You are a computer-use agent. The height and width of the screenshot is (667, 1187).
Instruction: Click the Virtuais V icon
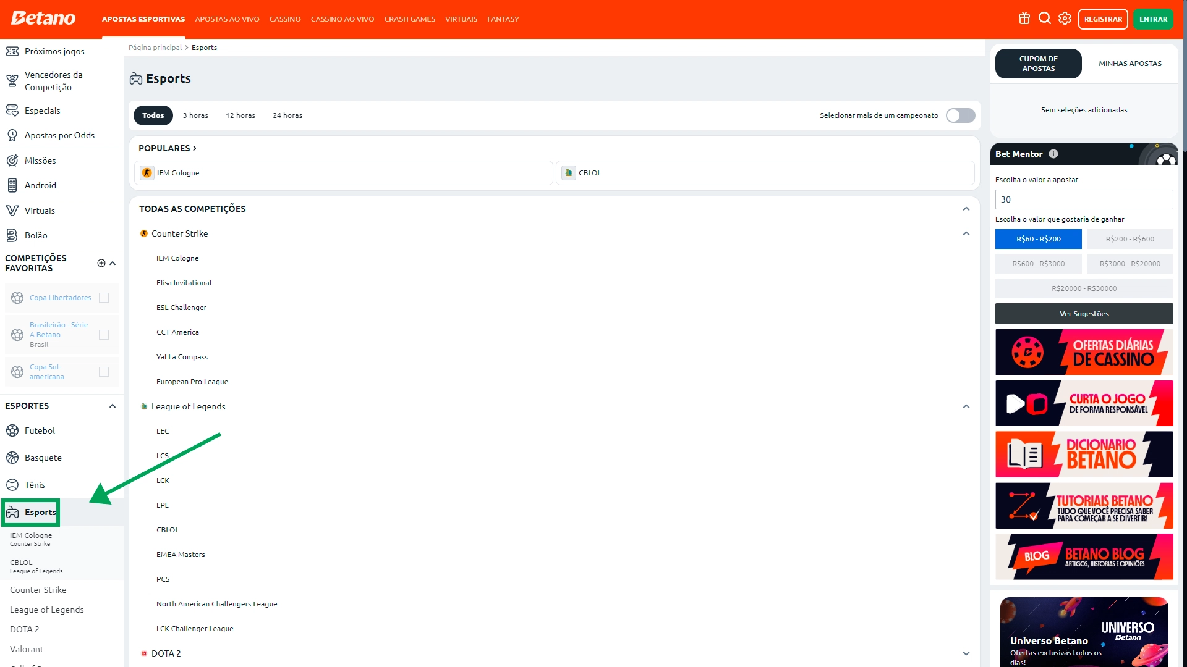click(x=12, y=211)
